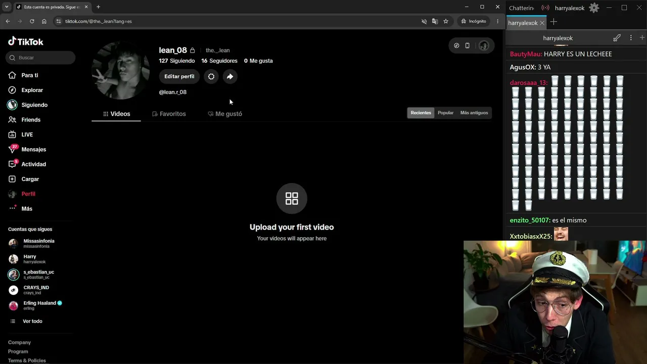Expand the Company footer section
Image resolution: width=647 pixels, height=364 pixels.
pyautogui.click(x=19, y=342)
